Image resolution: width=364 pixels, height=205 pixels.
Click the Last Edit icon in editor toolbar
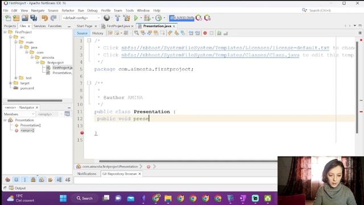tap(110, 33)
